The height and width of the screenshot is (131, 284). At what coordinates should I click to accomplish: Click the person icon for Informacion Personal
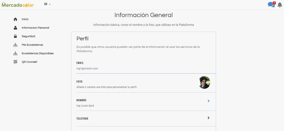coord(15,28)
